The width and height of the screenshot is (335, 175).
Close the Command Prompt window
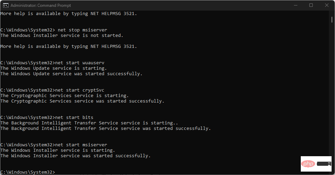click(x=326, y=5)
